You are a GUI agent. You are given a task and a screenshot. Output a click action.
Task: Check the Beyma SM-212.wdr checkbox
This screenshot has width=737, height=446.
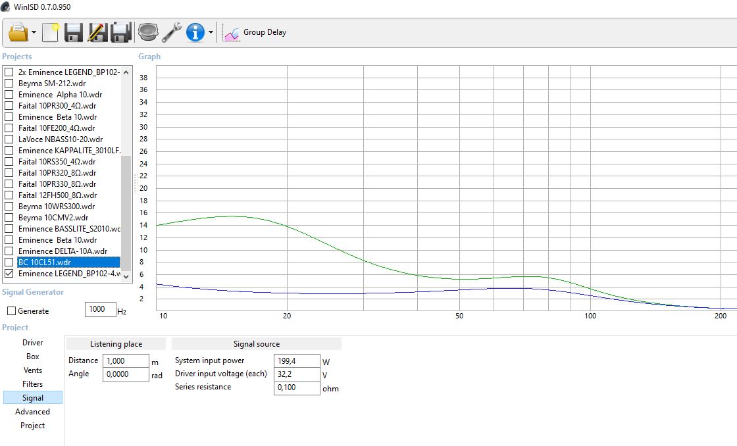[9, 84]
